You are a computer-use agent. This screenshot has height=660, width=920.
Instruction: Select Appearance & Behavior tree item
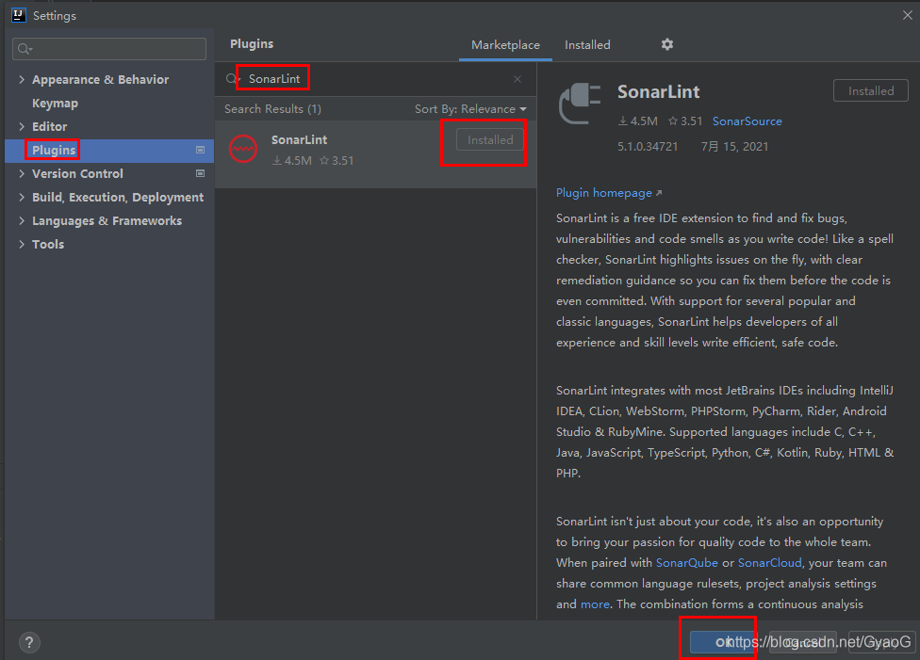click(x=100, y=80)
